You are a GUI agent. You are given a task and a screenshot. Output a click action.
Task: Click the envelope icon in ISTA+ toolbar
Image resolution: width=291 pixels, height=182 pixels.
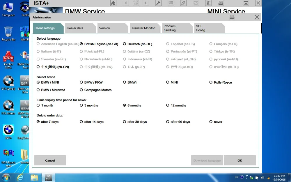click(196, 3)
